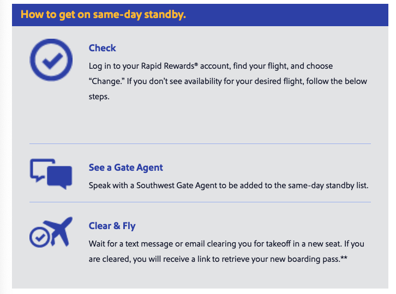The width and height of the screenshot is (396, 294).
Task: Click the outlined speech bubble icon
Action: pos(41,169)
